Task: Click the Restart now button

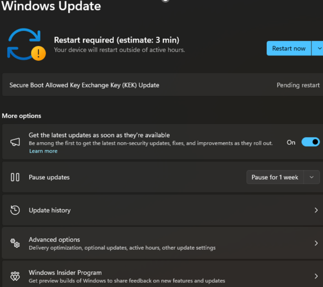Action: tap(288, 48)
